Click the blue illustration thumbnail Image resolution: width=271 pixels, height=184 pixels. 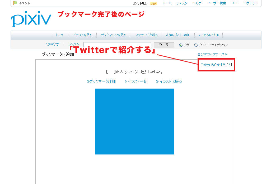click(135, 122)
